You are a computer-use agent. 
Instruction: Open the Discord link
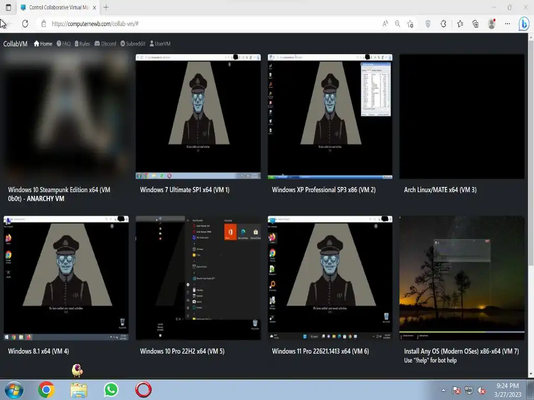(x=105, y=44)
